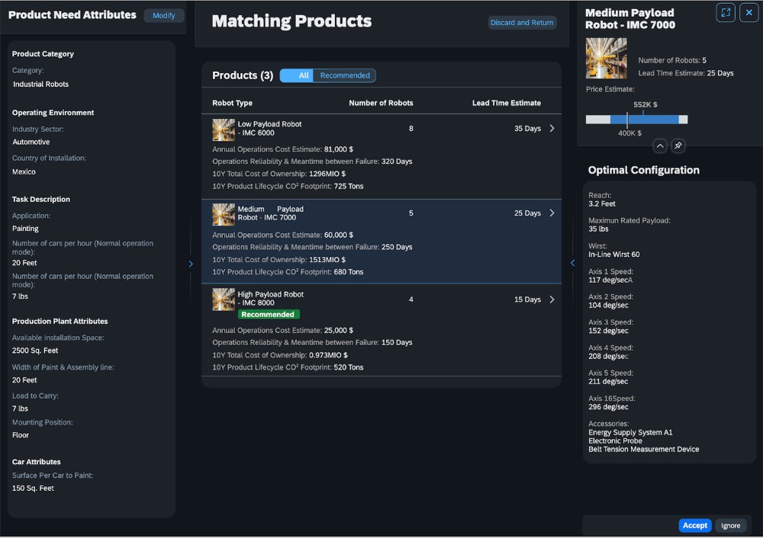Pin the Medium Payload Robot details panel

(678, 146)
